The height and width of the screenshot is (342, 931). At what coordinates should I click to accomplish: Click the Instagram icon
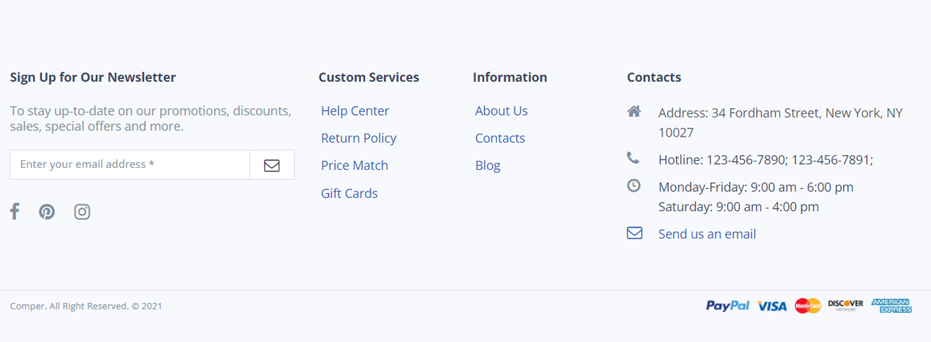point(82,212)
